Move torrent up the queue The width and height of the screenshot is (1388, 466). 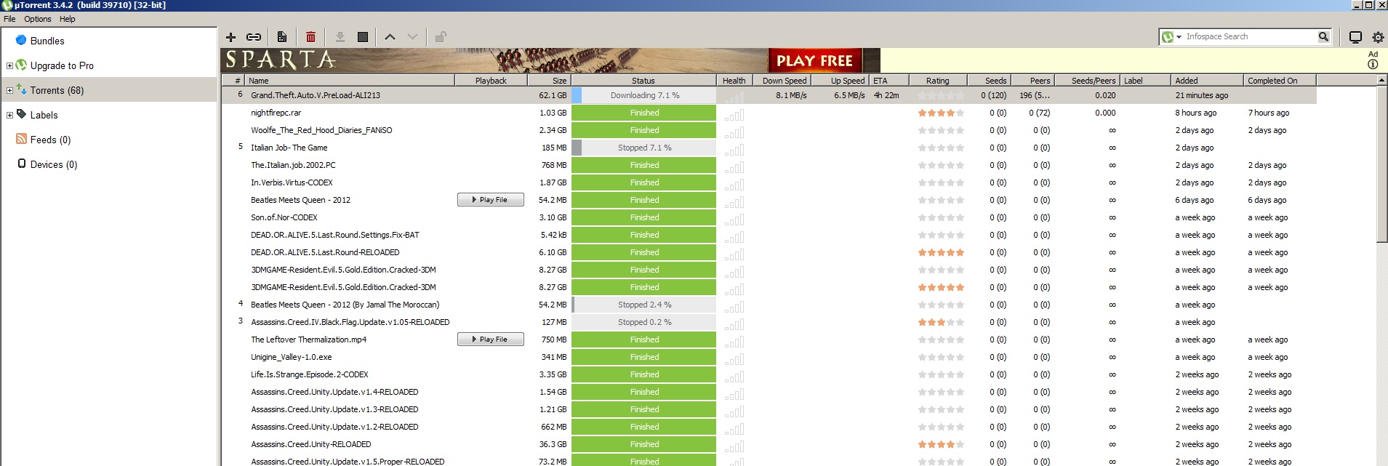click(390, 37)
